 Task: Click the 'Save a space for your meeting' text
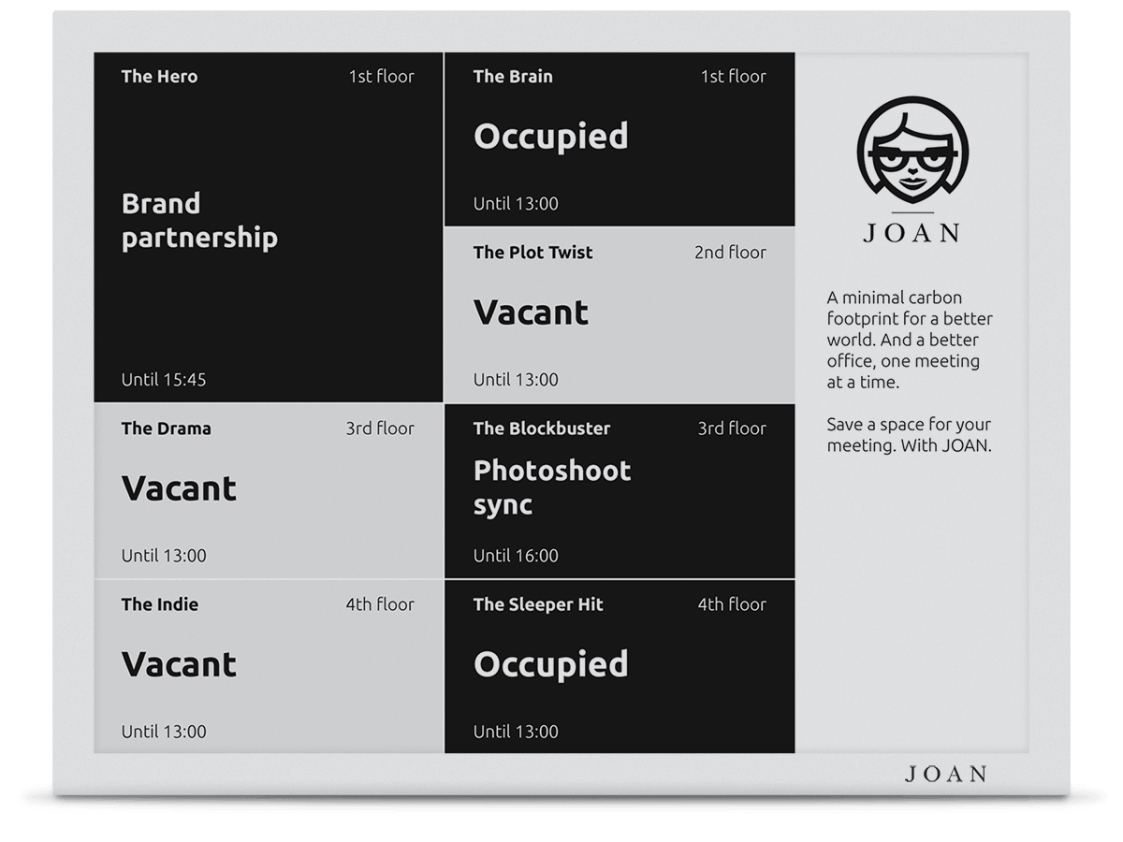pyautogui.click(x=909, y=435)
